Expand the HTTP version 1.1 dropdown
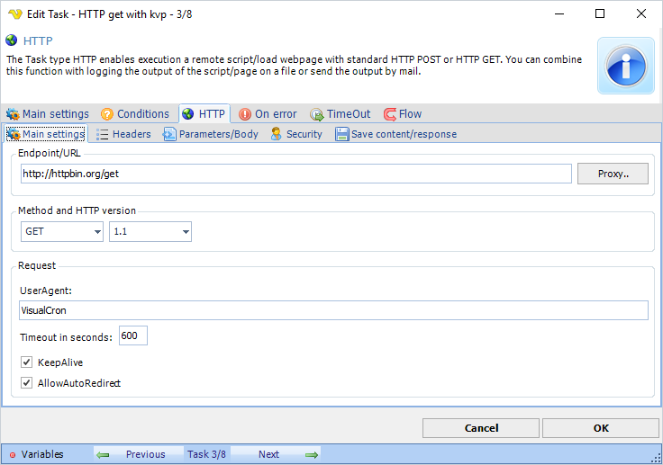 pos(150,231)
